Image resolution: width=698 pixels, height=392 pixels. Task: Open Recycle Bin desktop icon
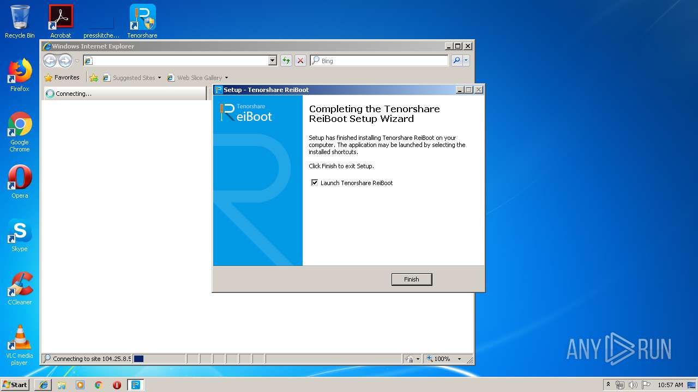[x=20, y=22]
